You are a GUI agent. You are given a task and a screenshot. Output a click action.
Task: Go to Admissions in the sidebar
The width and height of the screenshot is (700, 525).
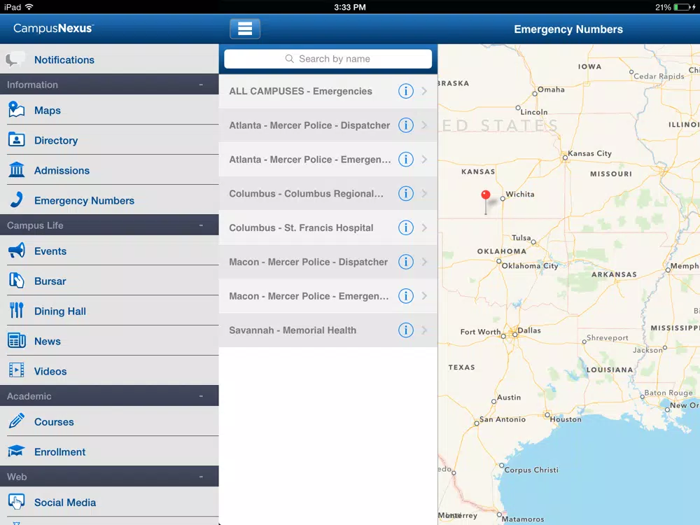pyautogui.click(x=109, y=170)
